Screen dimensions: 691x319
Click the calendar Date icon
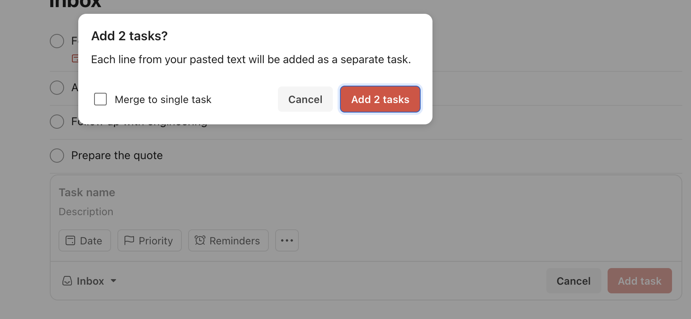pos(70,240)
